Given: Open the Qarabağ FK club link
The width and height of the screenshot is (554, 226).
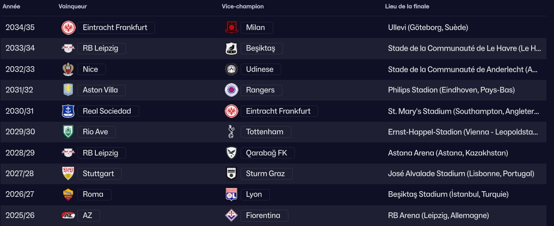Looking at the screenshot, I should pyautogui.click(x=266, y=153).
